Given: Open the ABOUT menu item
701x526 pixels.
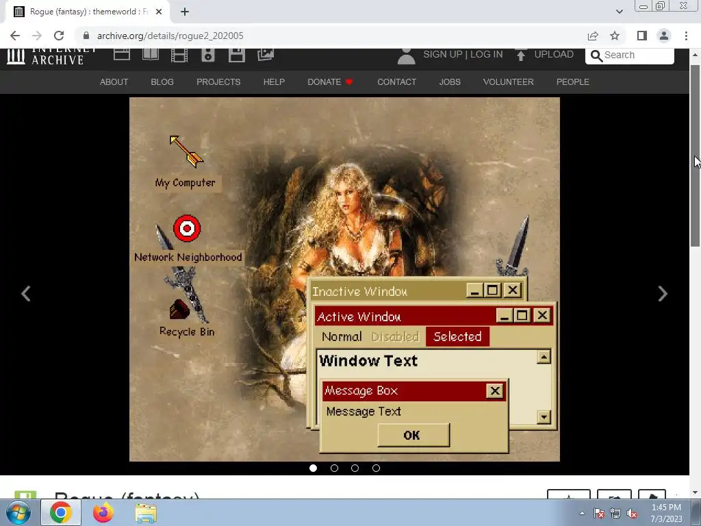Looking at the screenshot, I should point(114,82).
